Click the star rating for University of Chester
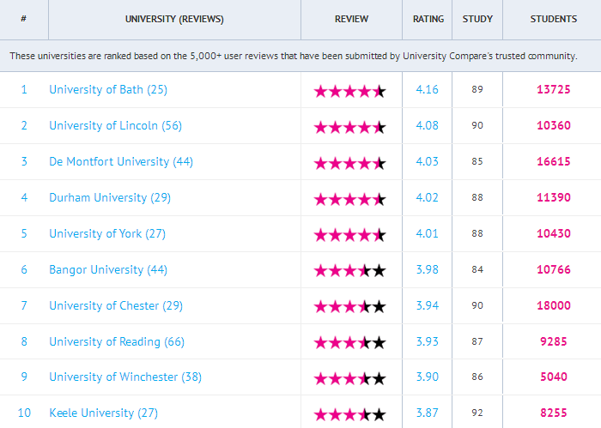This screenshot has width=601, height=428. [350, 307]
